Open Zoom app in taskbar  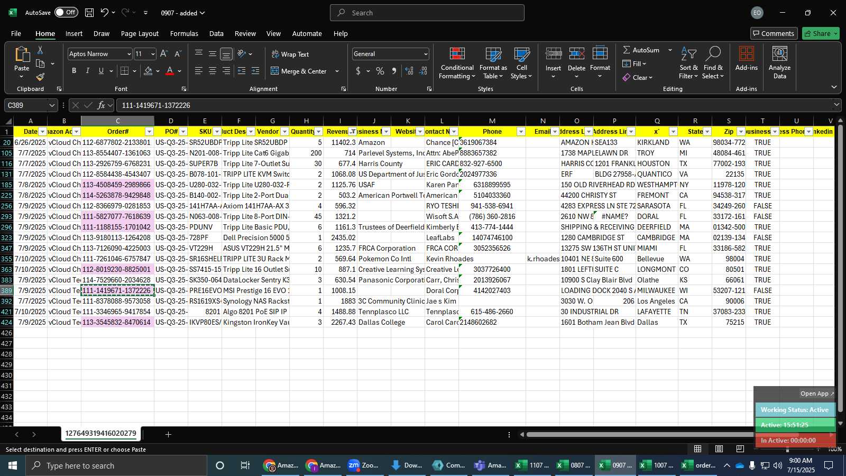tap(363, 465)
